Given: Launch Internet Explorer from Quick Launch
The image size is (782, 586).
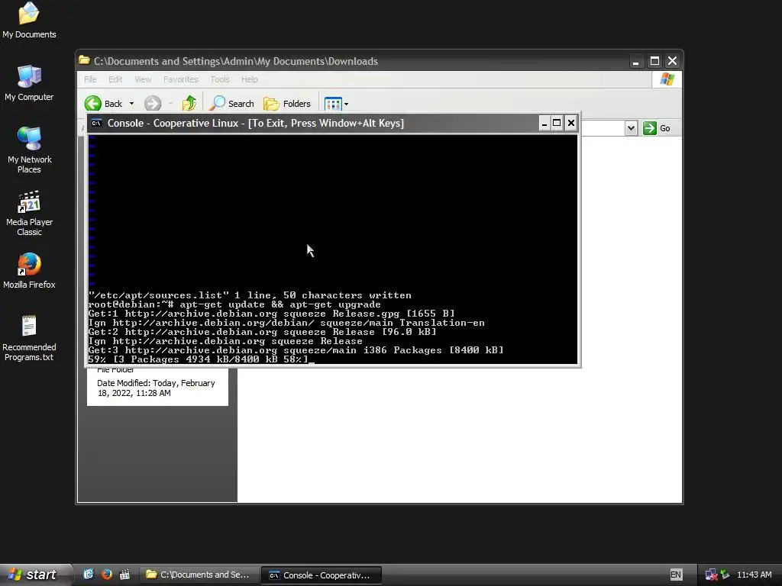Looking at the screenshot, I should (x=89, y=575).
